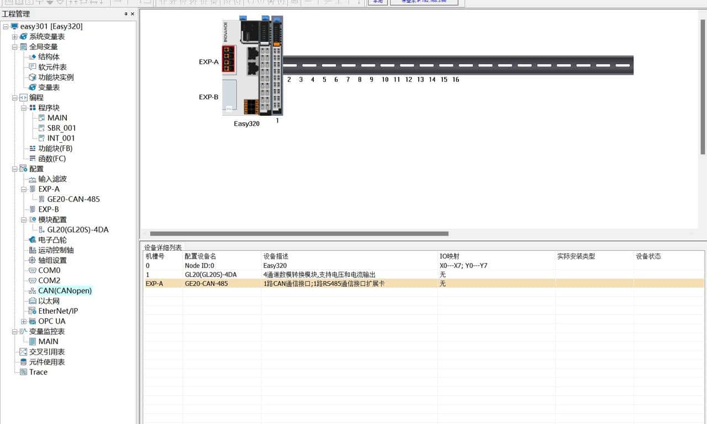Click the 结构体 structure icon in tree
This screenshot has height=424, width=707.
33,57
